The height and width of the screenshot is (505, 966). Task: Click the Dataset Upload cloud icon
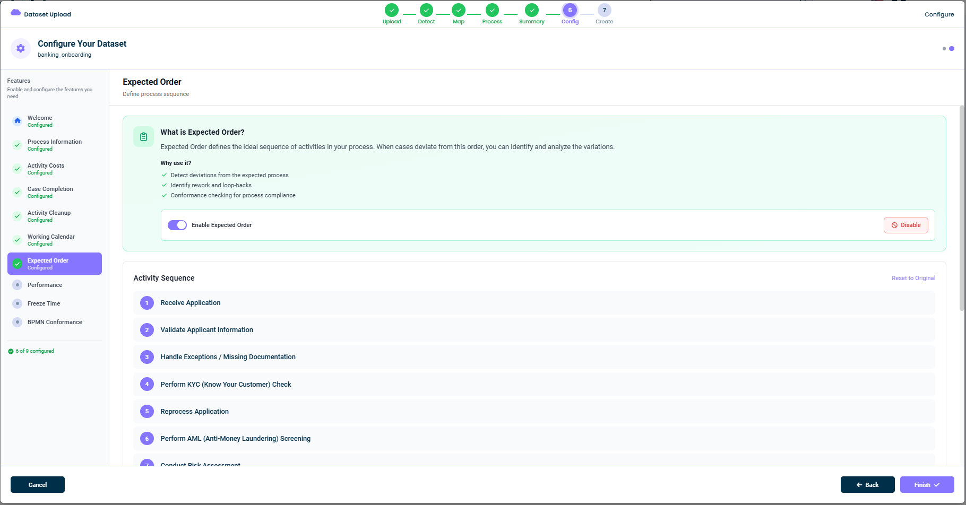(15, 13)
